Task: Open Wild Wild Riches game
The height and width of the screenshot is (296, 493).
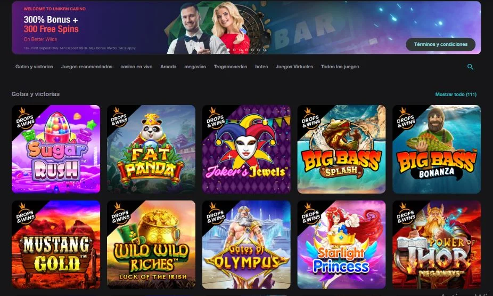Action: click(x=151, y=245)
